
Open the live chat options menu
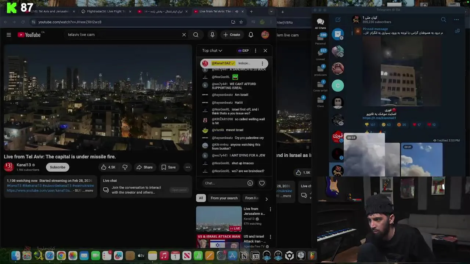click(x=256, y=51)
